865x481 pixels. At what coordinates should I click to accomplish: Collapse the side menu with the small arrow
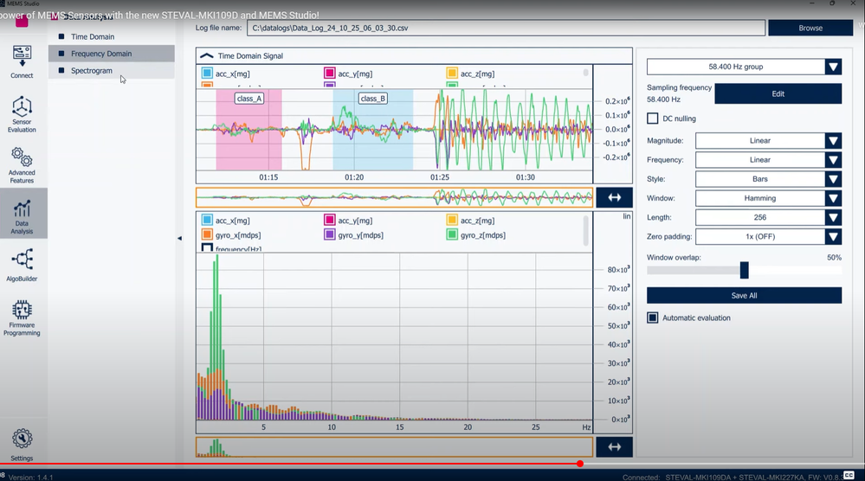tap(179, 239)
